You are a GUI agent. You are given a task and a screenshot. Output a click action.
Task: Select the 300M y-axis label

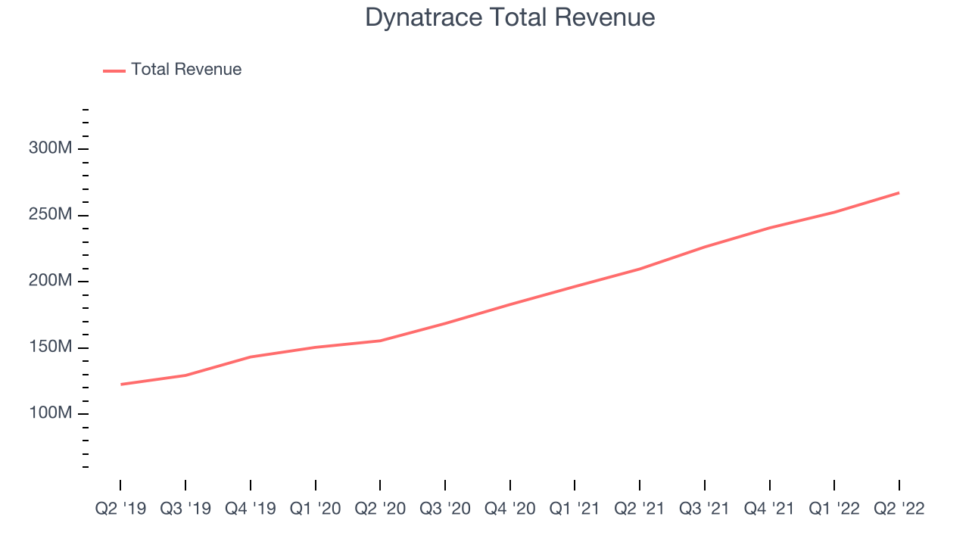[x=51, y=148]
